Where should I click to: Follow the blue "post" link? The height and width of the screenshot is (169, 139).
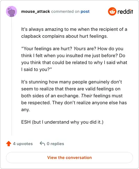pos(85,11)
